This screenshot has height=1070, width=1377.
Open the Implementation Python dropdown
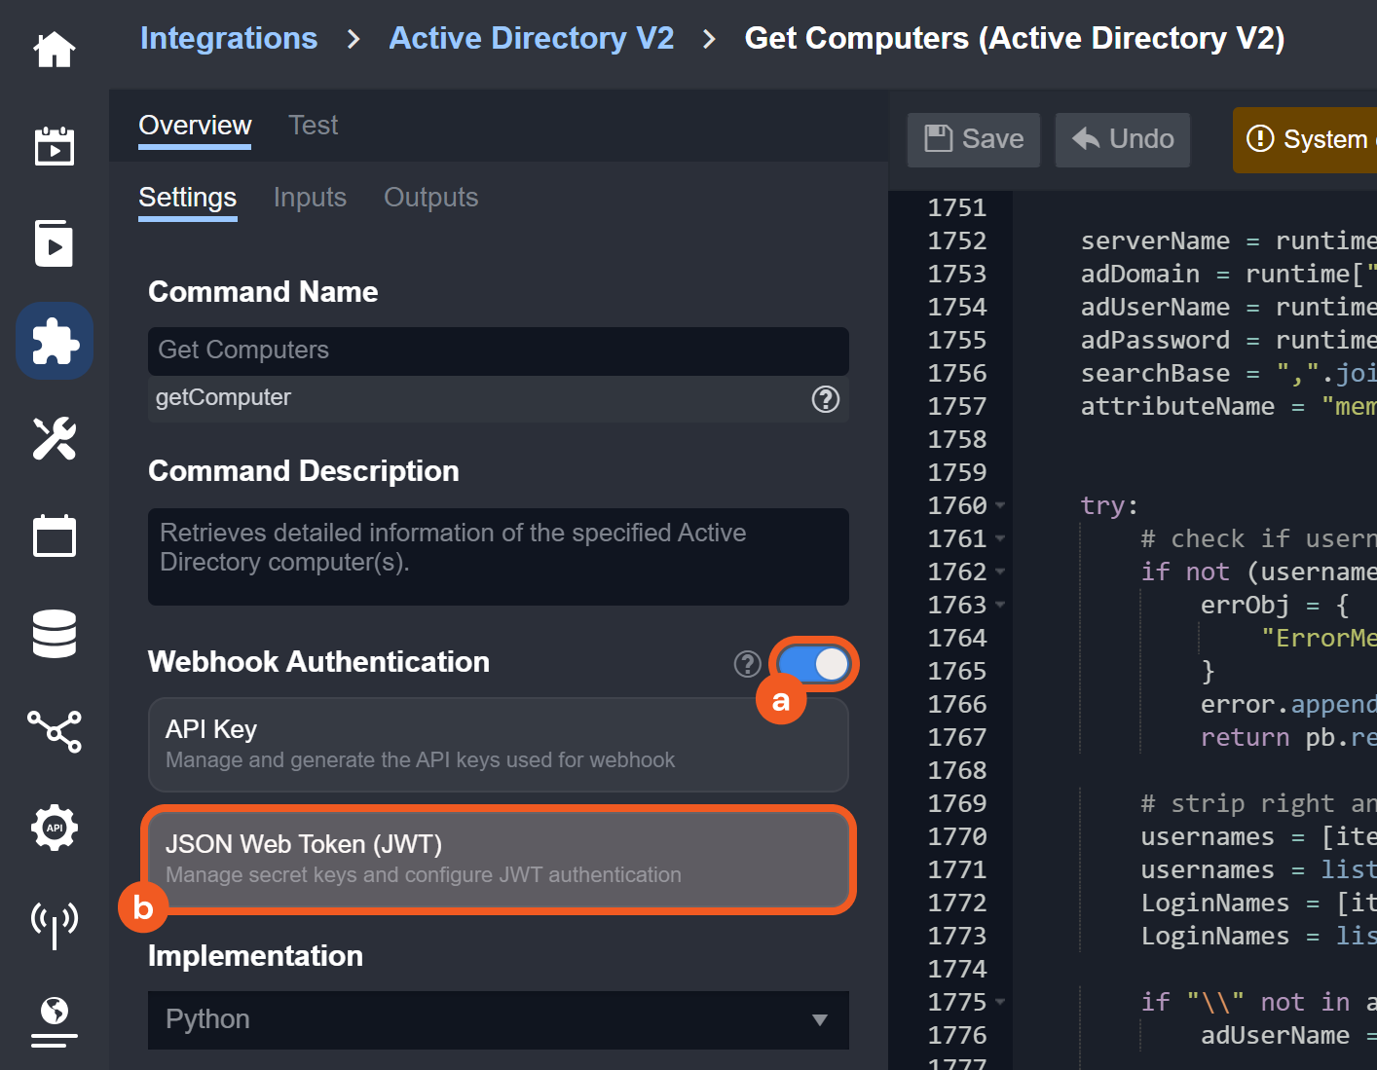click(498, 1019)
